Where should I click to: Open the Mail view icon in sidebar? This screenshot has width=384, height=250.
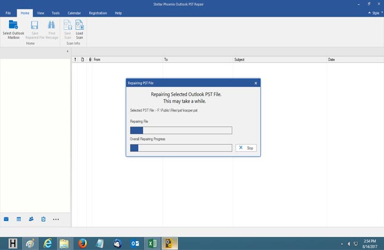pos(7,219)
